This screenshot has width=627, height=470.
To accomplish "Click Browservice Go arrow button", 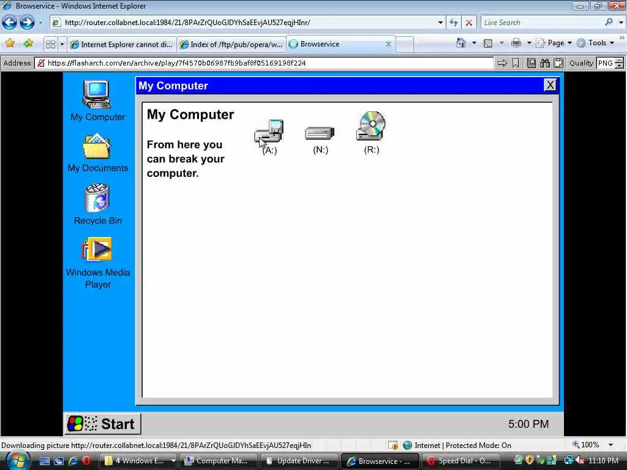I will (x=502, y=63).
